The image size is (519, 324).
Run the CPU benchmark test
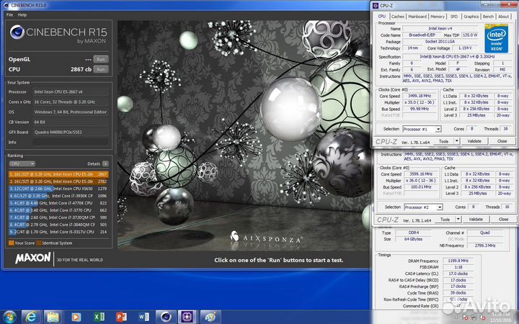100,70
